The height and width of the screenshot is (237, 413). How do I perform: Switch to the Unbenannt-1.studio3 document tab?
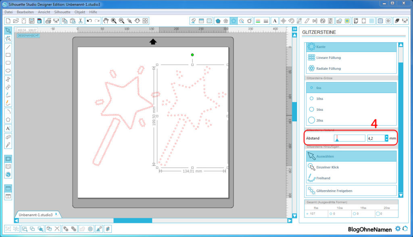35,215
